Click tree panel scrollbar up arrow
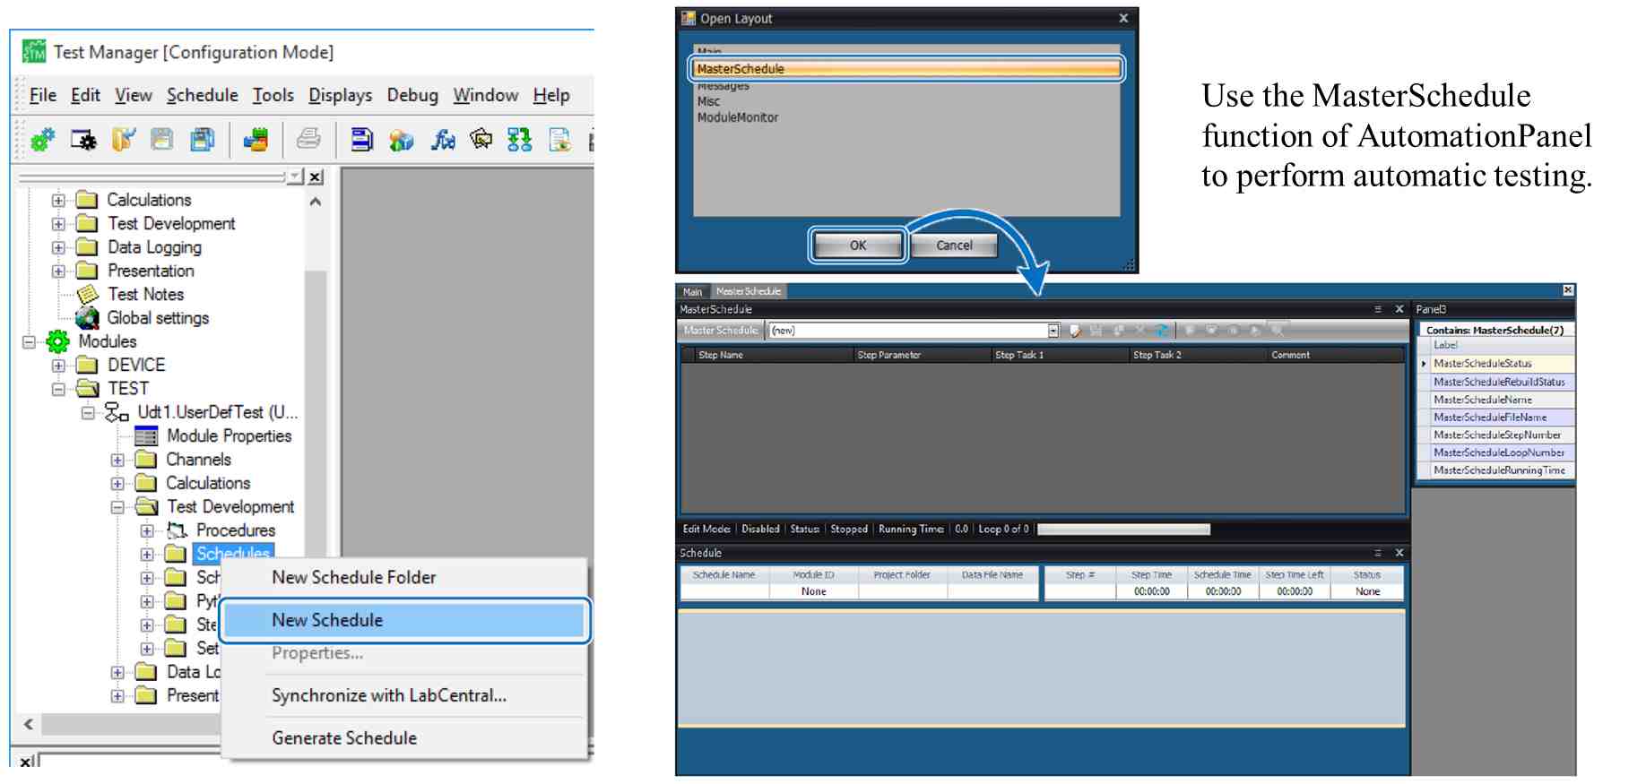The width and height of the screenshot is (1629, 784). 316,202
